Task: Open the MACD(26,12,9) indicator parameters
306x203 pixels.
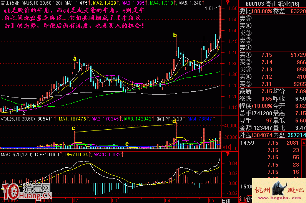Action: tap(18, 155)
